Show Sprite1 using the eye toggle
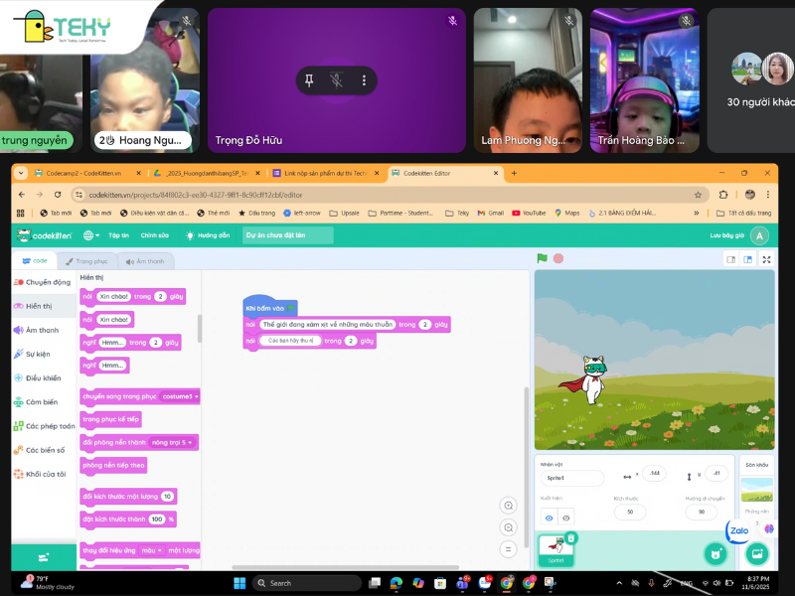This screenshot has width=795, height=596. (x=550, y=519)
